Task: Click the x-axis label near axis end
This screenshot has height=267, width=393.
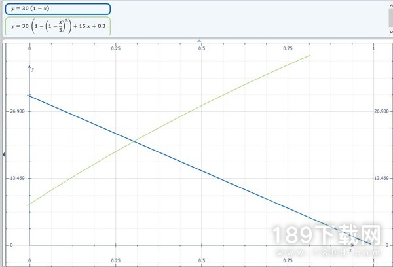Action: [350, 250]
